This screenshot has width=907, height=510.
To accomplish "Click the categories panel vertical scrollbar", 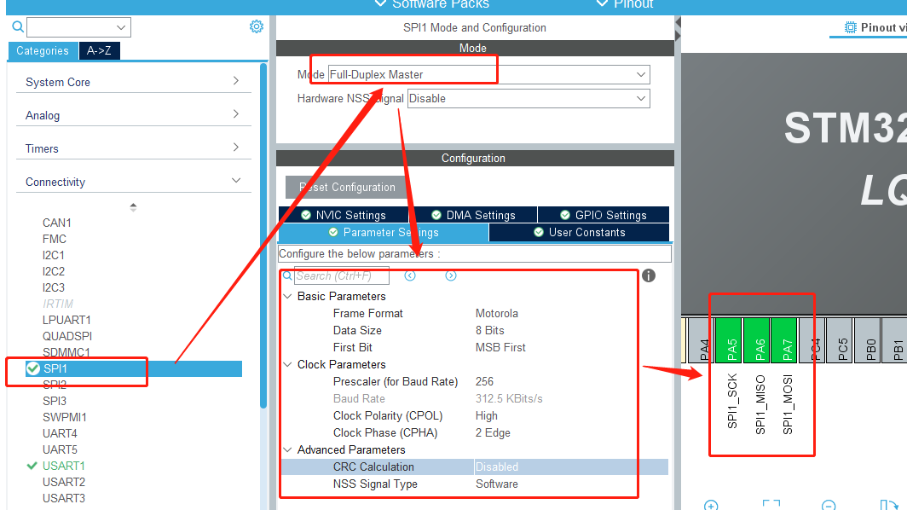I will coord(263,236).
